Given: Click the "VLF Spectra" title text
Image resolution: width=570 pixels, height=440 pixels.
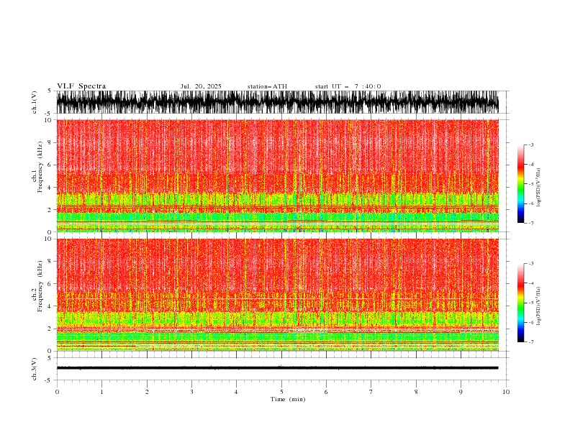Looking at the screenshot, I should point(81,86).
